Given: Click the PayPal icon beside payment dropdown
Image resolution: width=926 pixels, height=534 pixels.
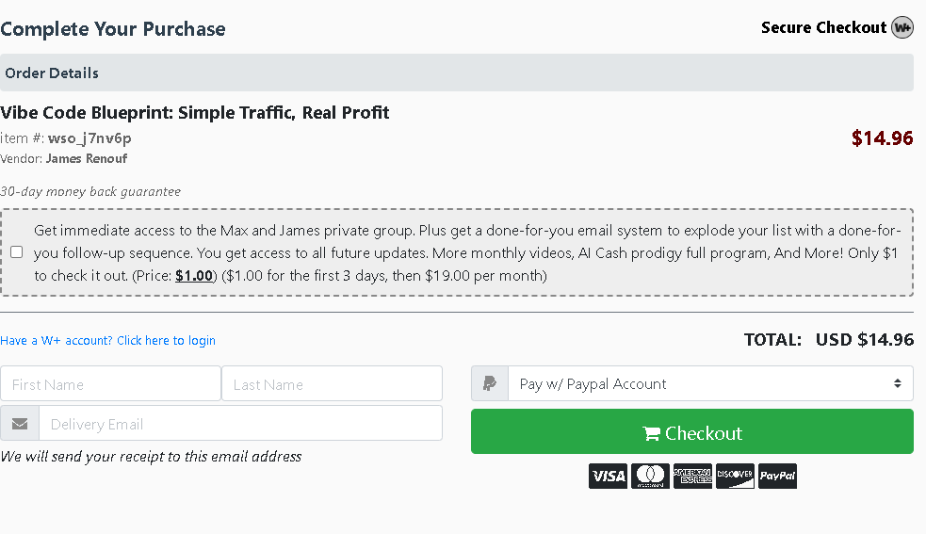Looking at the screenshot, I should (490, 384).
